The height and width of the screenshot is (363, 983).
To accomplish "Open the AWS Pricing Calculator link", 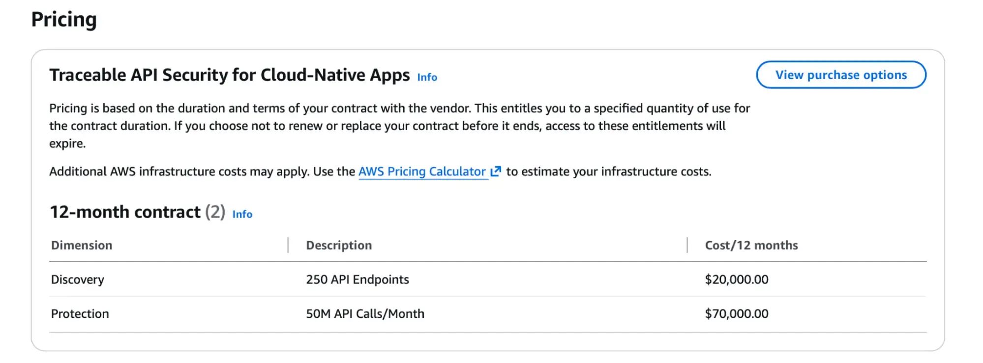I will pos(422,171).
